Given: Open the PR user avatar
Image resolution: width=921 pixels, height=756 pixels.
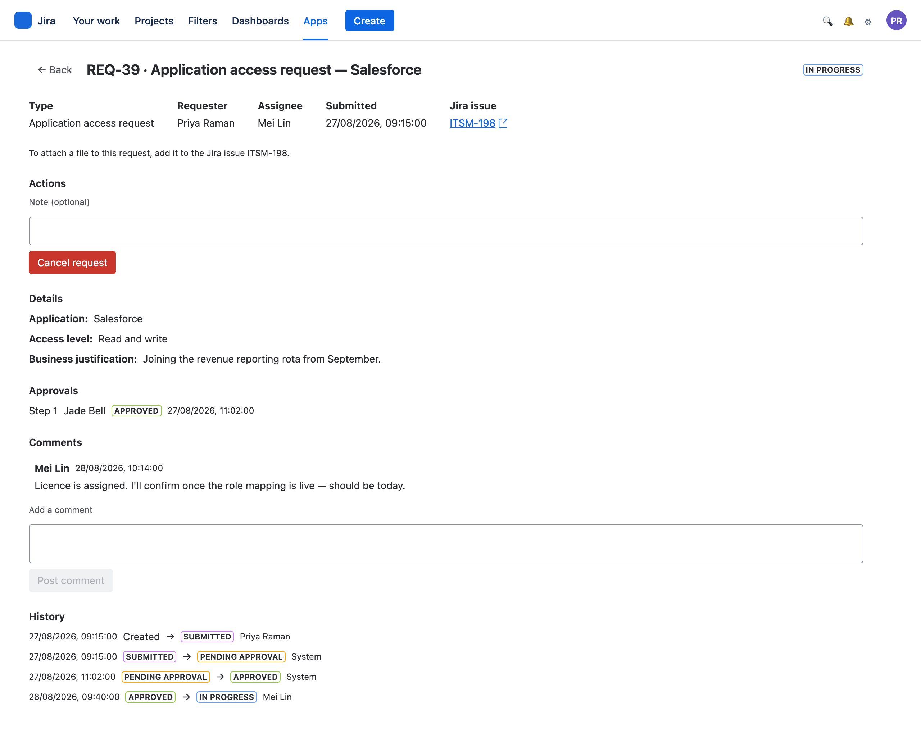Looking at the screenshot, I should [x=896, y=21].
